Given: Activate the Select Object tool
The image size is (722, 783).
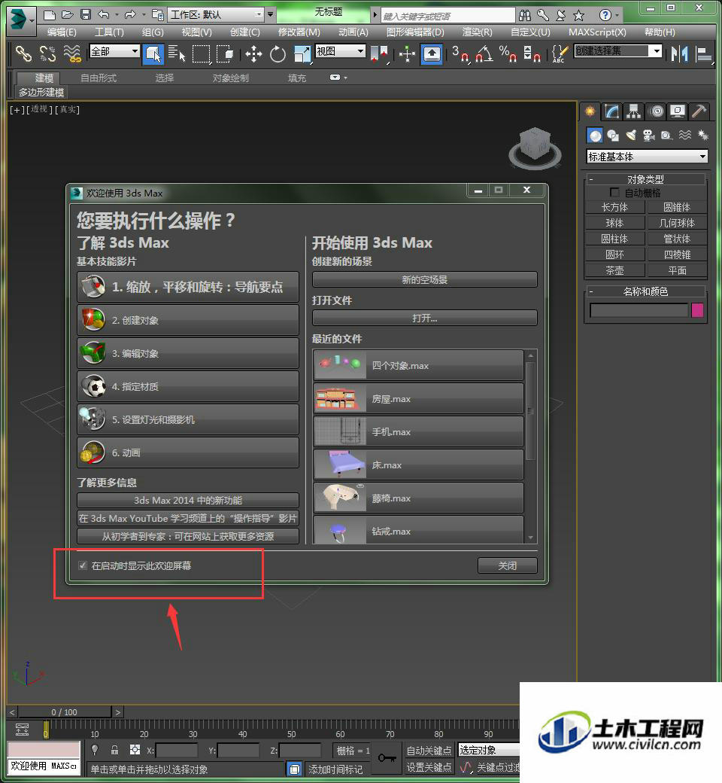Looking at the screenshot, I should pos(153,54).
